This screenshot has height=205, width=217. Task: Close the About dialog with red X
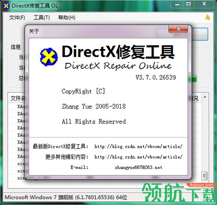click(x=178, y=29)
